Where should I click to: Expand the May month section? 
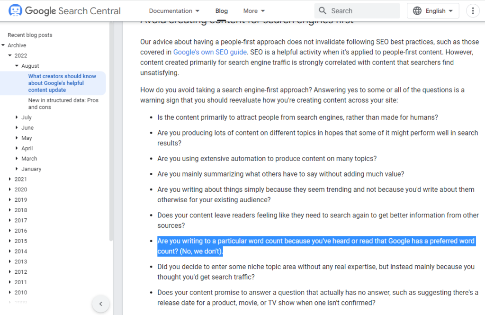click(x=17, y=138)
